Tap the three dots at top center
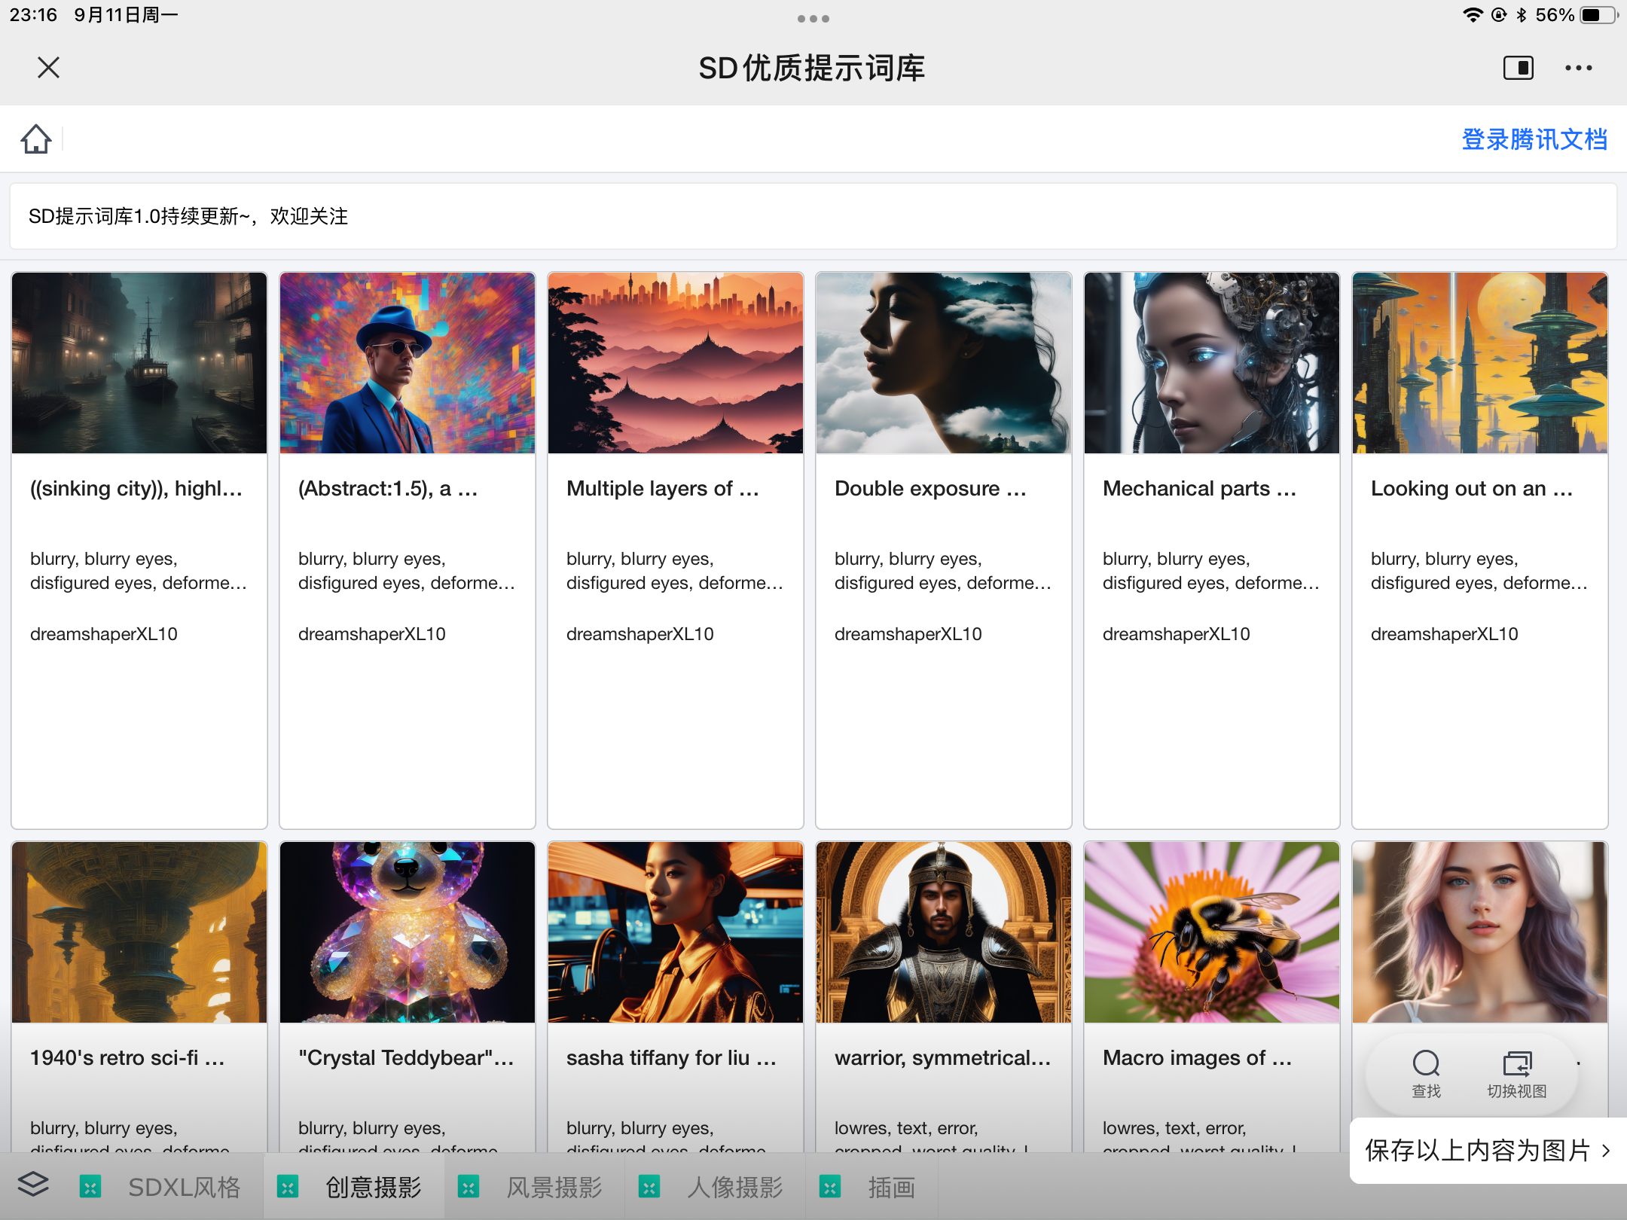Screen dimensions: 1627x1220 813,19
